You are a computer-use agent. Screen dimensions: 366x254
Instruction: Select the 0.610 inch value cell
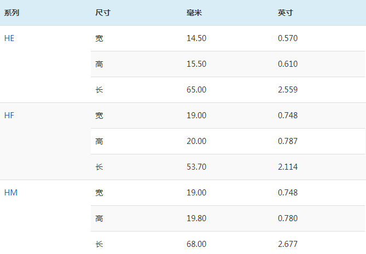tap(288, 64)
